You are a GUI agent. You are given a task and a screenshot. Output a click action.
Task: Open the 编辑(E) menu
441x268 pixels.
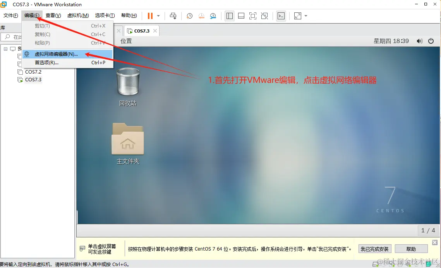(31, 15)
